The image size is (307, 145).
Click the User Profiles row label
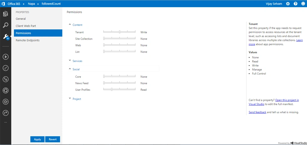83,90
